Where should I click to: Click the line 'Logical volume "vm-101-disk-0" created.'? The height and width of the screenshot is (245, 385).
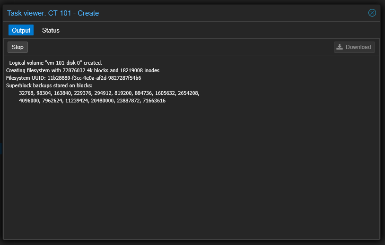(x=56, y=63)
